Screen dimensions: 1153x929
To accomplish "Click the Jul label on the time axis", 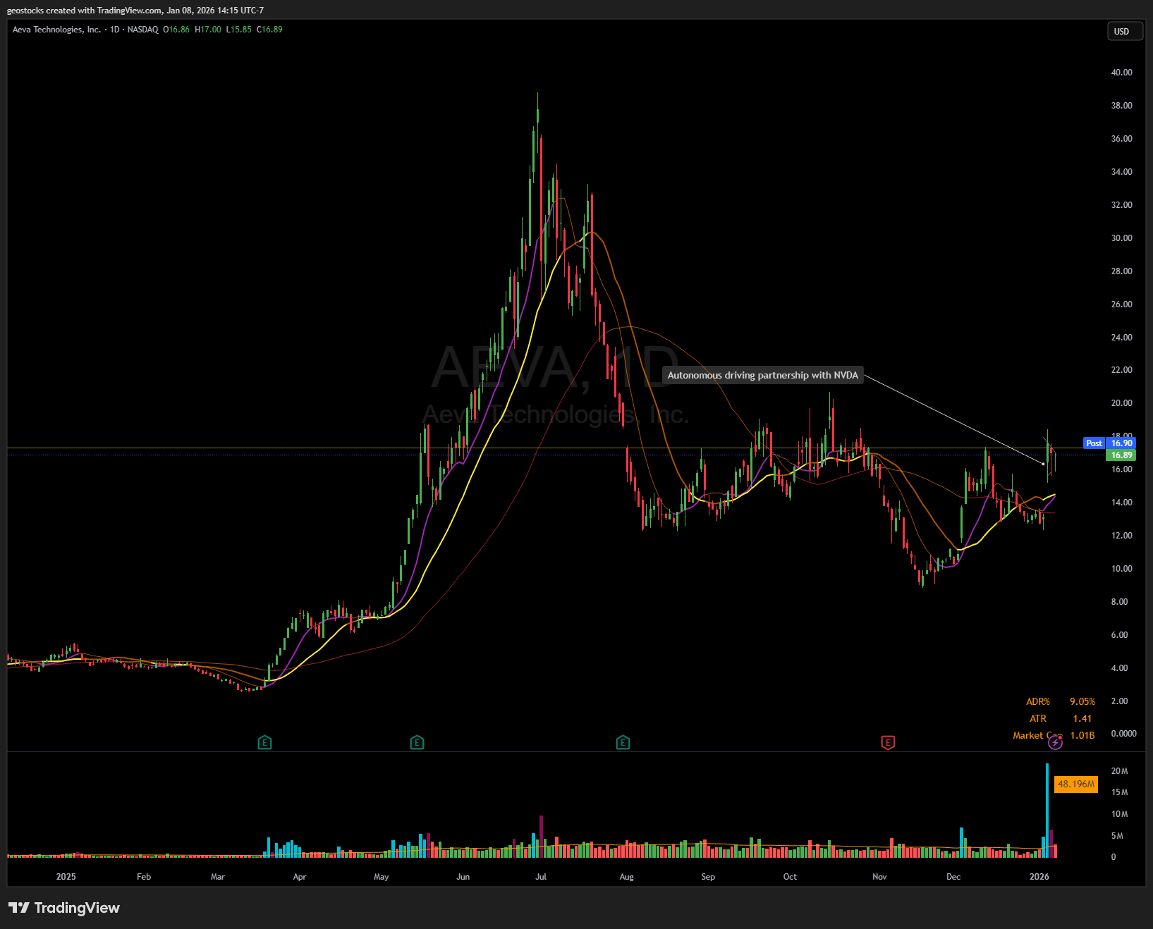I will coord(541,877).
